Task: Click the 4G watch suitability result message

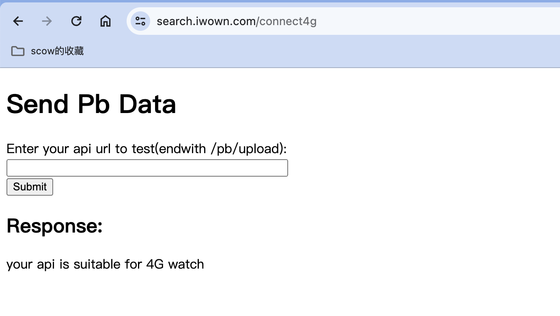Action: 105,264
